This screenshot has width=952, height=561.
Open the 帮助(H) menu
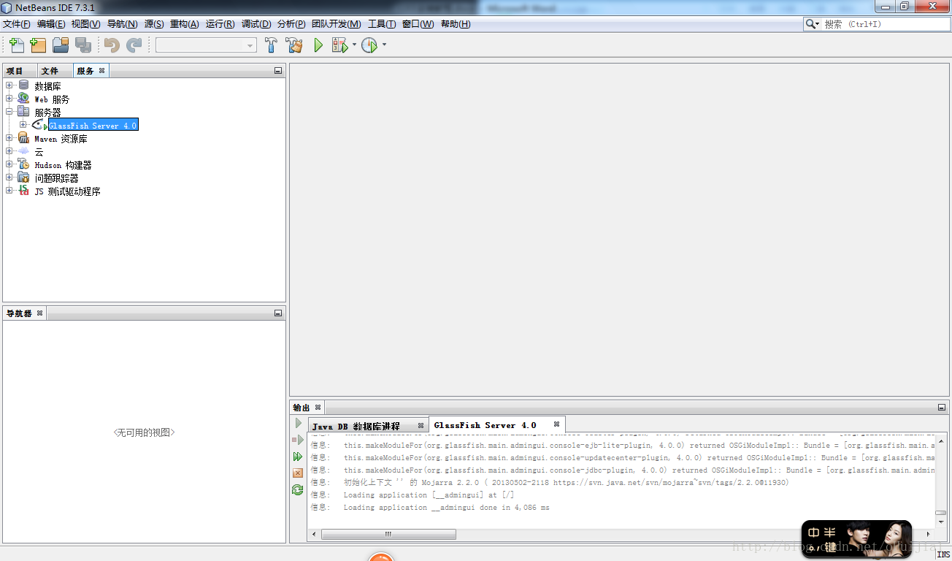pos(456,24)
